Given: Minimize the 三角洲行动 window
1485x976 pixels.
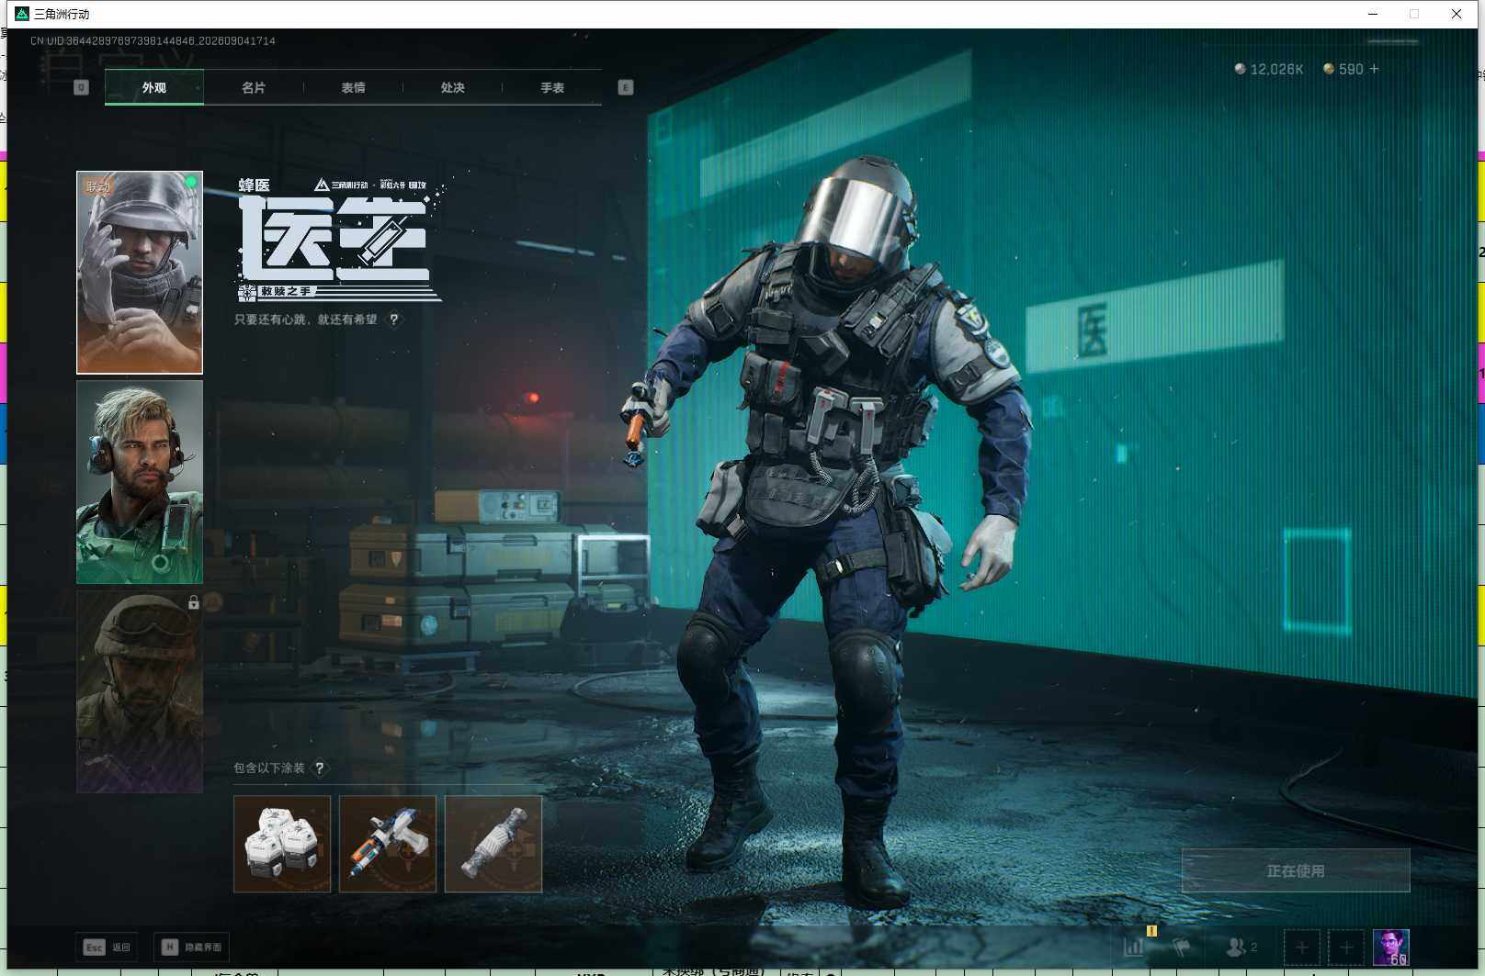Looking at the screenshot, I should (1373, 14).
